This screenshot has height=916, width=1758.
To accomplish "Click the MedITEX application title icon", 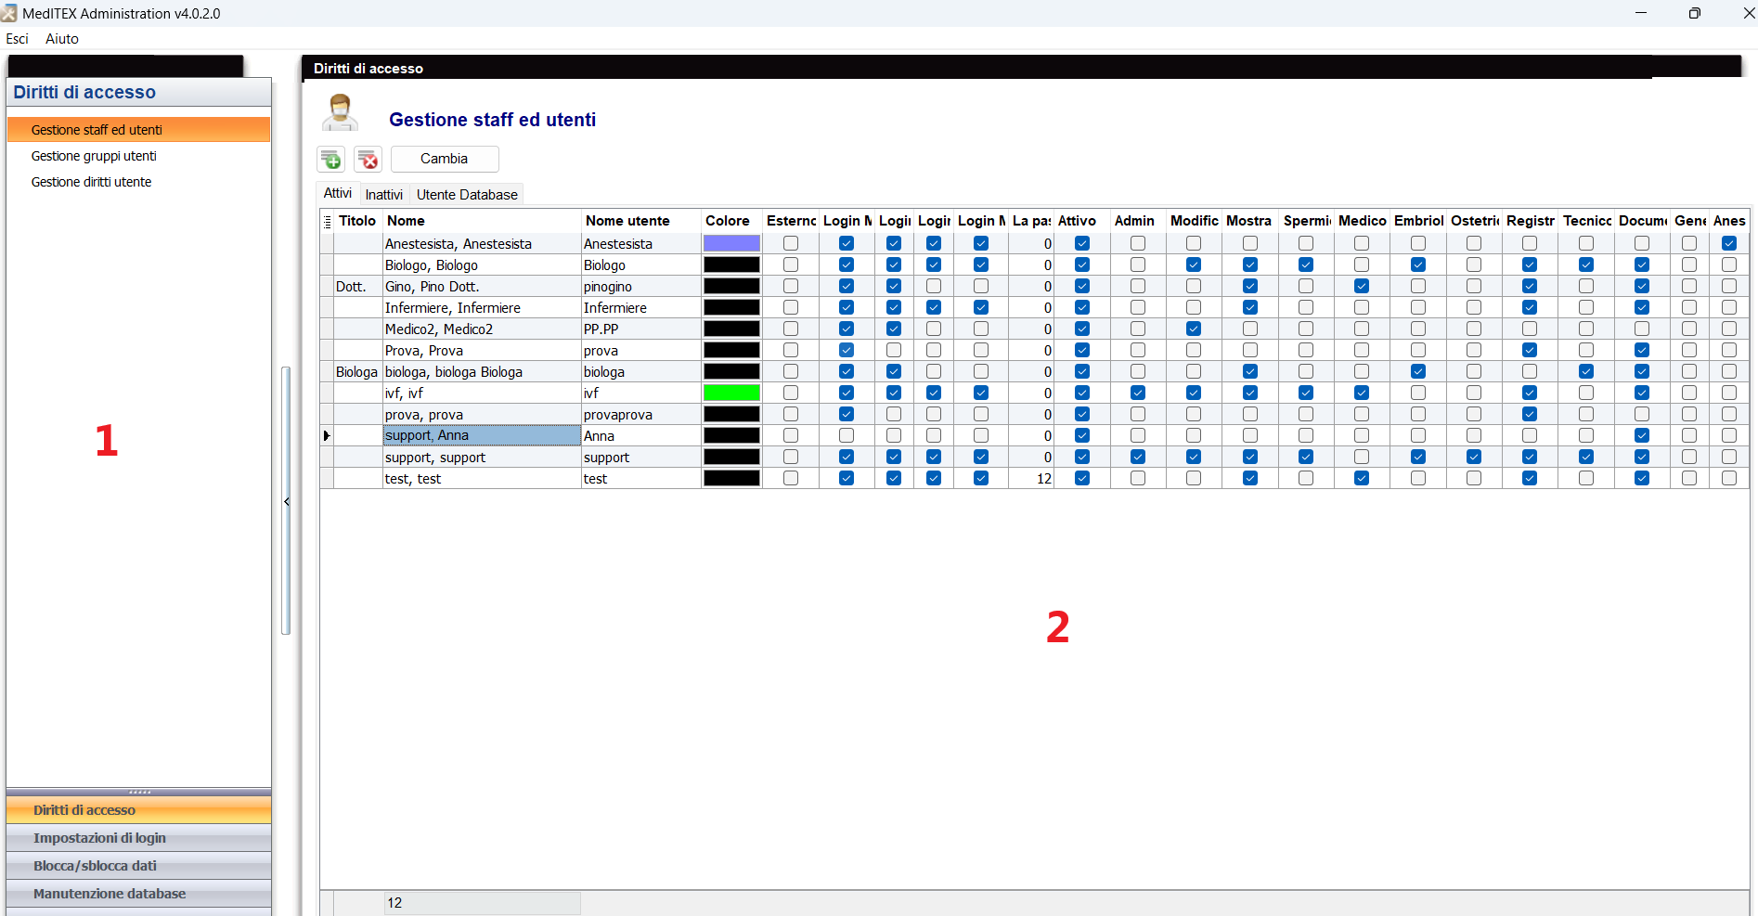I will [9, 13].
